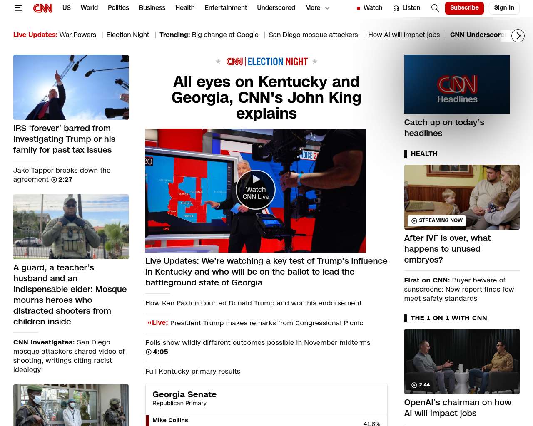Expand the More navigation dropdown
The image size is (533, 426).
(x=317, y=8)
